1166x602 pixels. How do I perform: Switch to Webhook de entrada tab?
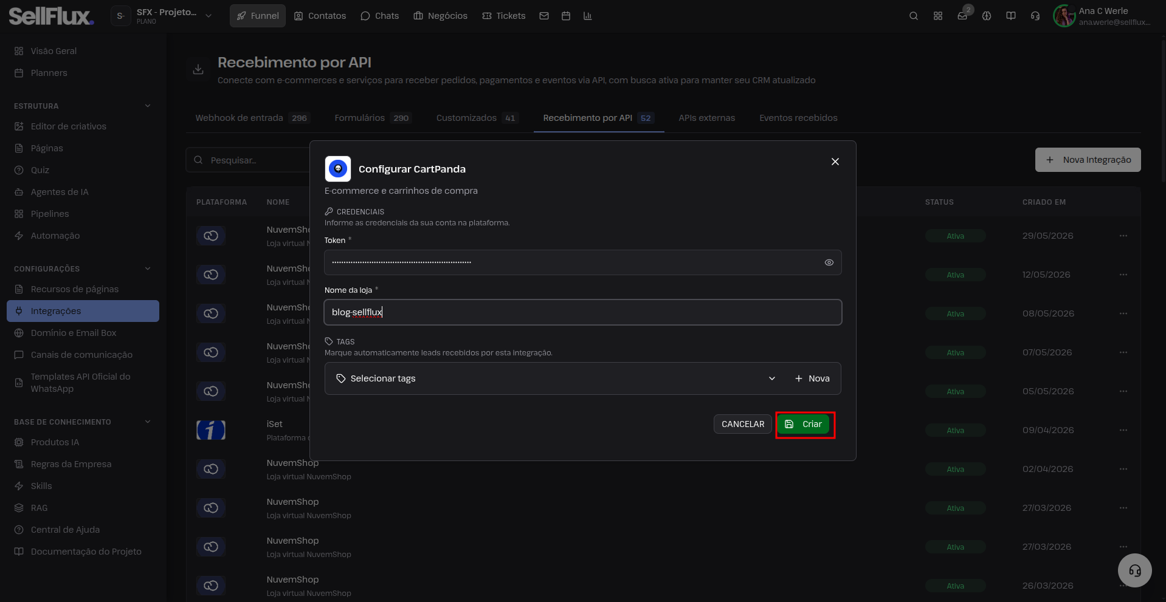point(252,118)
